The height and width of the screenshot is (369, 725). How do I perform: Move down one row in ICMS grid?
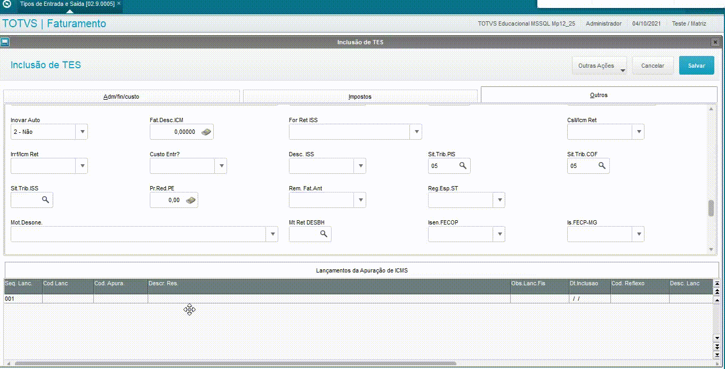716,338
